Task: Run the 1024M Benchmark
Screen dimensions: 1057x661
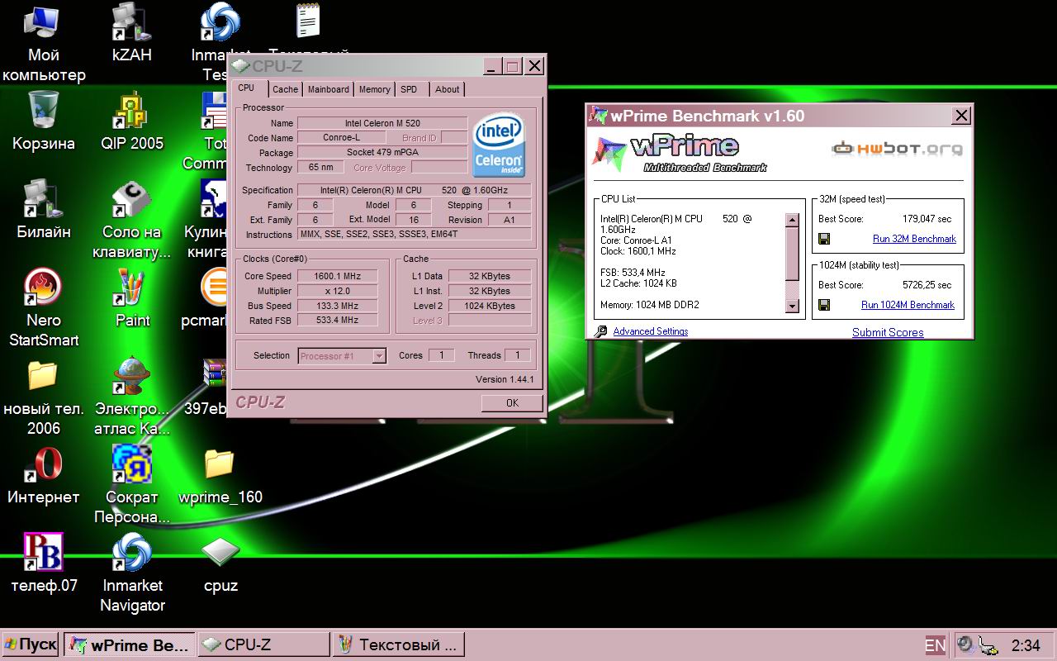Action: point(908,305)
